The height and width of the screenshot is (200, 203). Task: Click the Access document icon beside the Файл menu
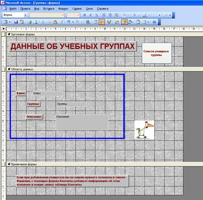tap(5, 8)
